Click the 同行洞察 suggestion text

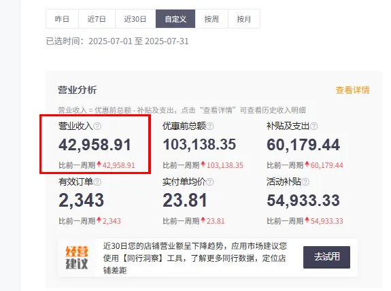[195, 258]
